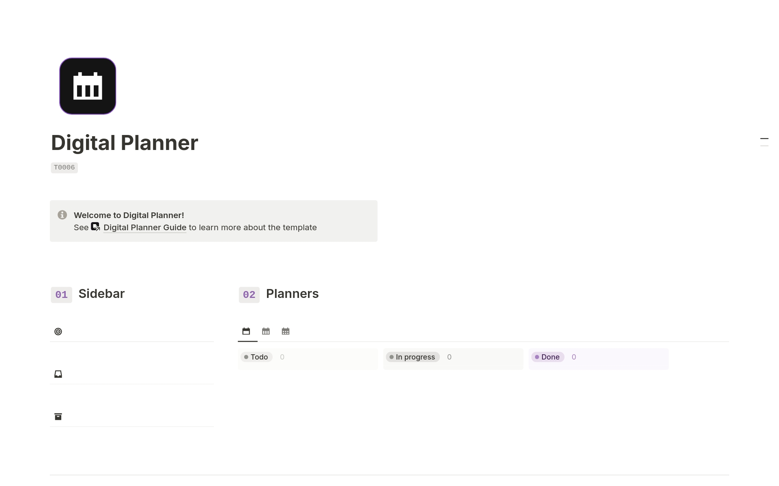Click the 01 badge next to Sidebar
The height and width of the screenshot is (486, 779).
pos(61,295)
